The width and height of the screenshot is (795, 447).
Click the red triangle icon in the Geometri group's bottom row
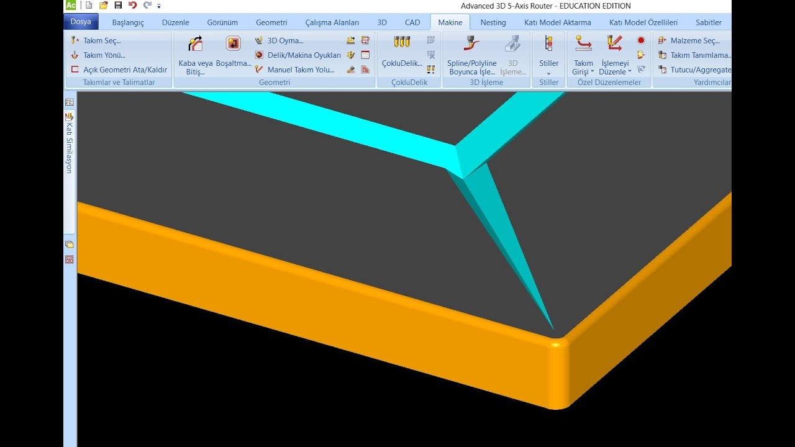(x=365, y=70)
